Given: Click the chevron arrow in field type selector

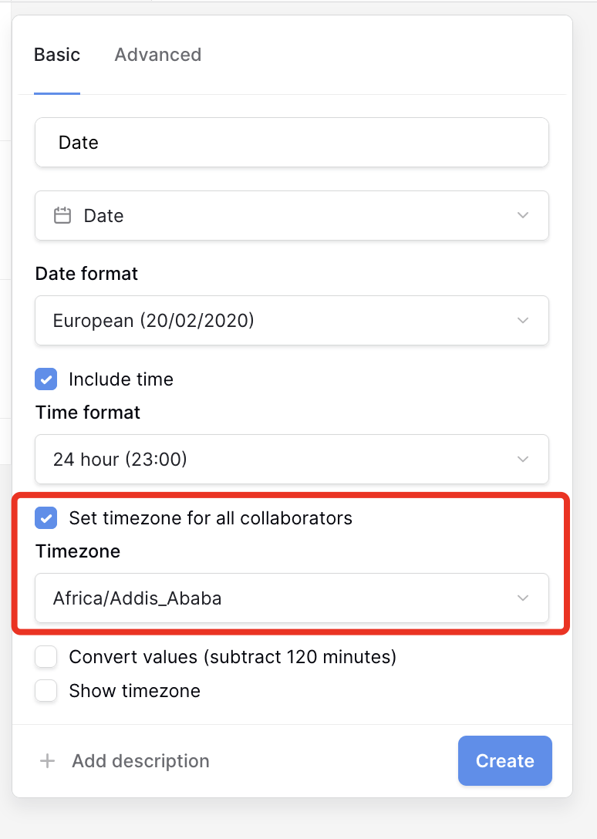Looking at the screenshot, I should point(523,215).
